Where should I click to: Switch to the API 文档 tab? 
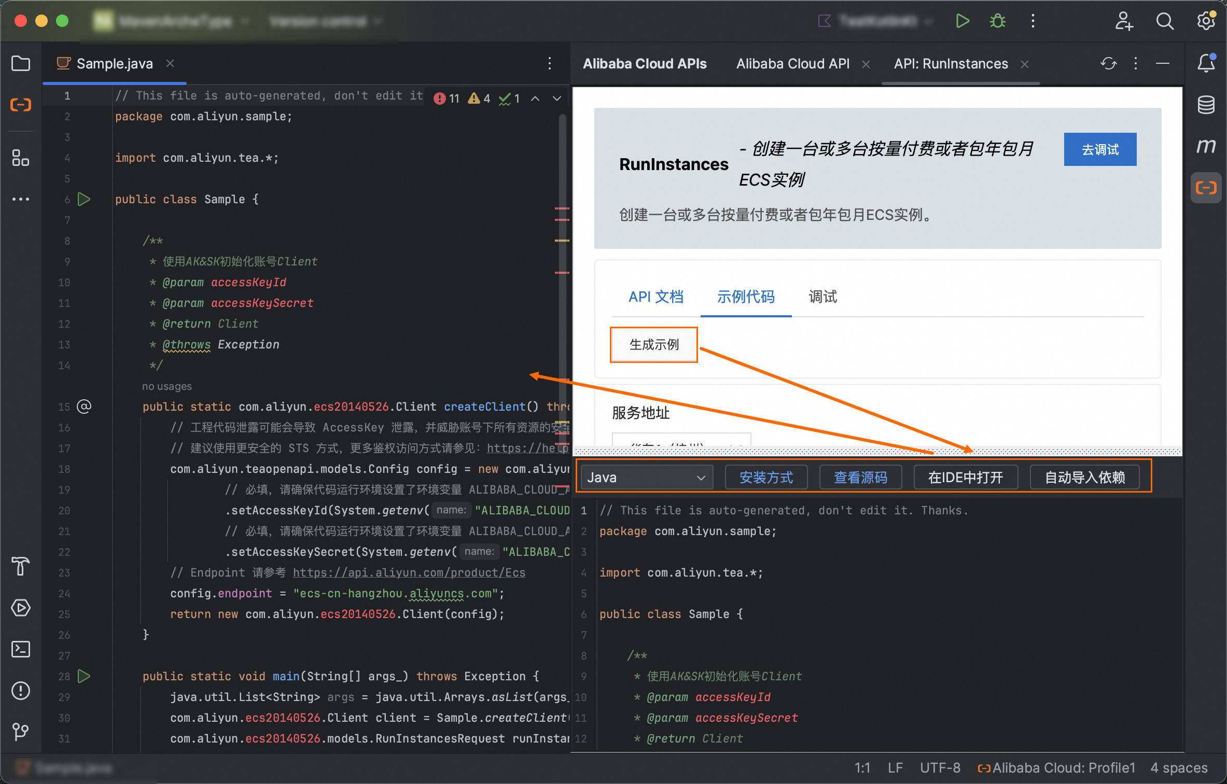coord(656,297)
